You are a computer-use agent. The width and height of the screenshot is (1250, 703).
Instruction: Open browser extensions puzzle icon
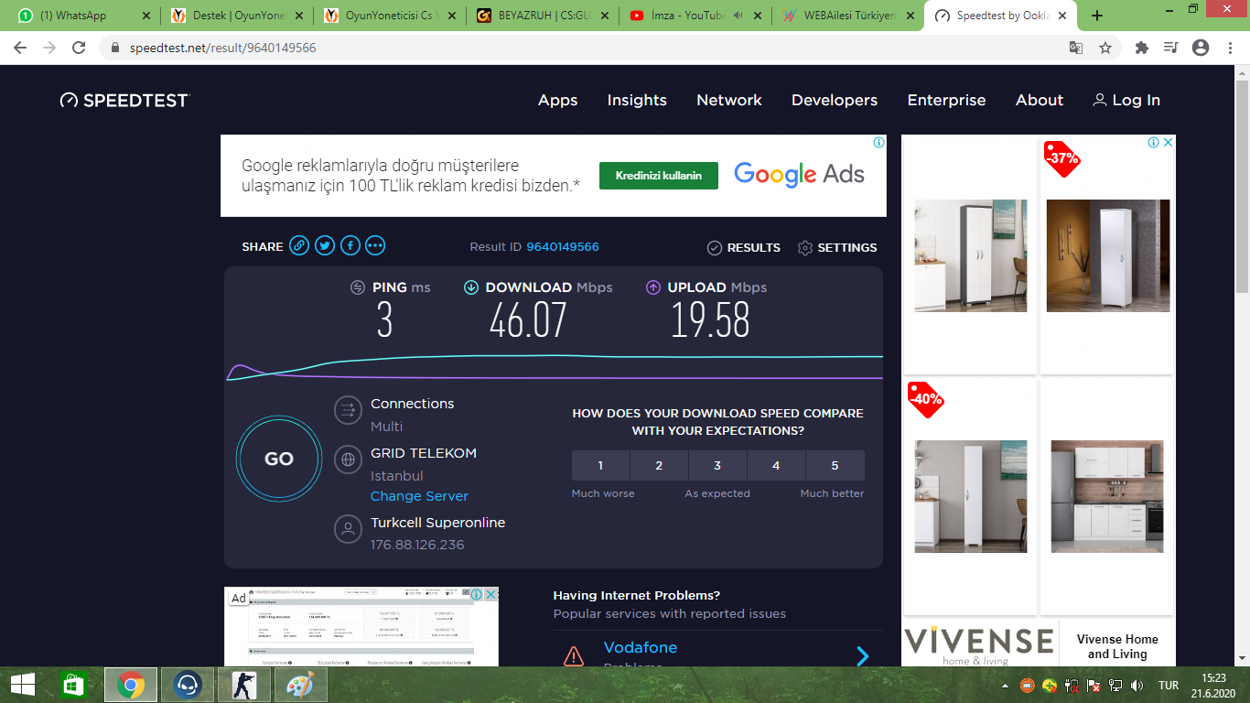(x=1142, y=48)
